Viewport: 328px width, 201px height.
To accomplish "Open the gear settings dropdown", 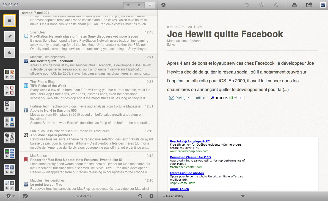I will 10,196.
